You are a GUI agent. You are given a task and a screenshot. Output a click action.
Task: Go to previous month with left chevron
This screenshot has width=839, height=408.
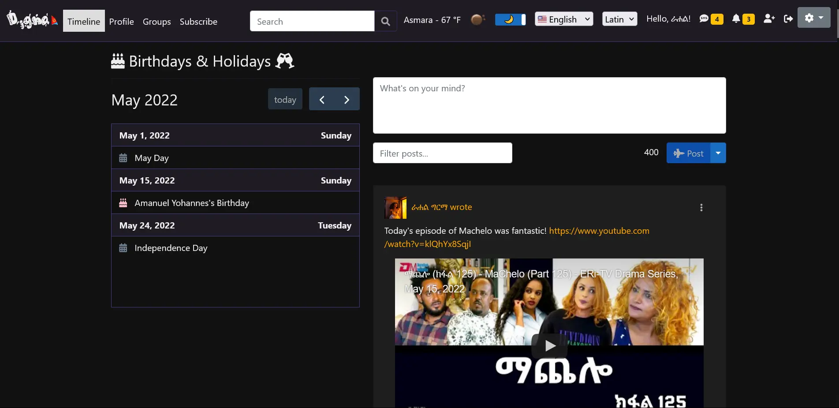click(322, 99)
